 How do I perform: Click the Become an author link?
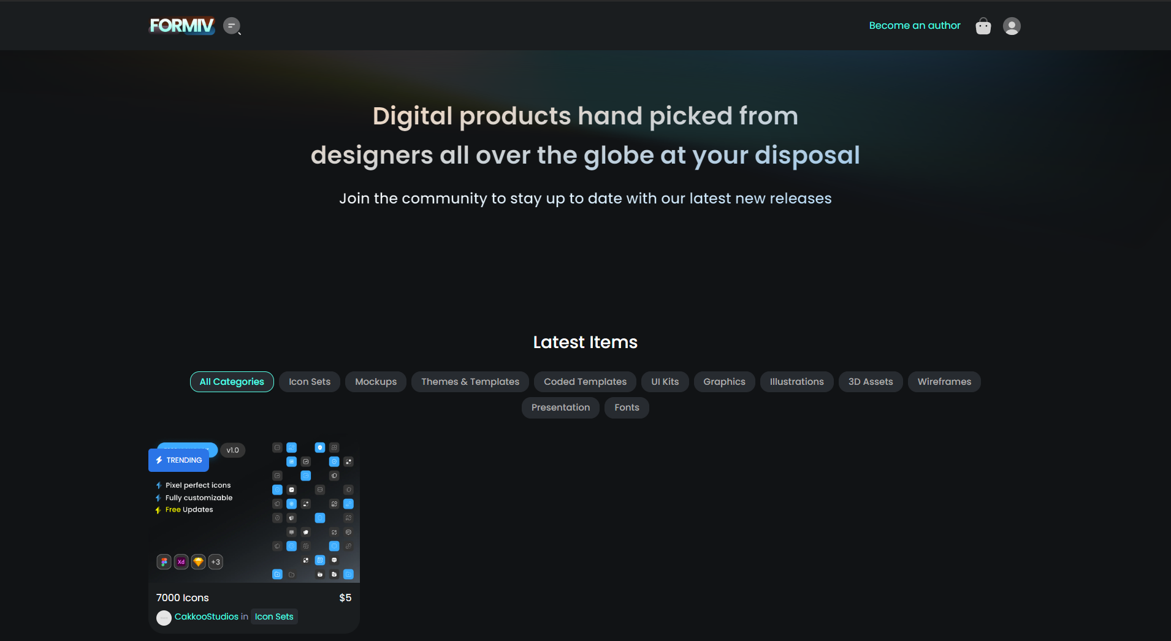[x=915, y=26]
